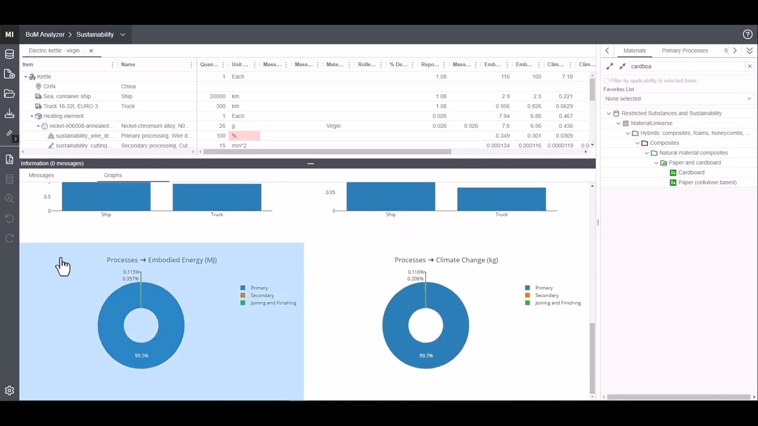Image resolution: width=758 pixels, height=426 pixels.
Task: Click the double chevron down icon
Action: (x=750, y=51)
